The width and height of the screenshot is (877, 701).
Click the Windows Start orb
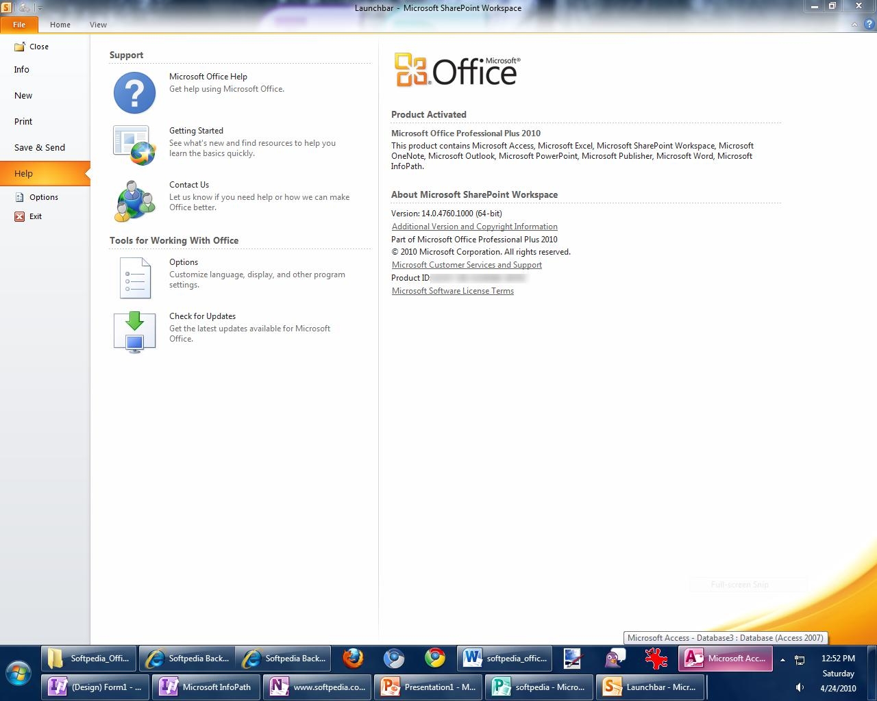tap(18, 672)
